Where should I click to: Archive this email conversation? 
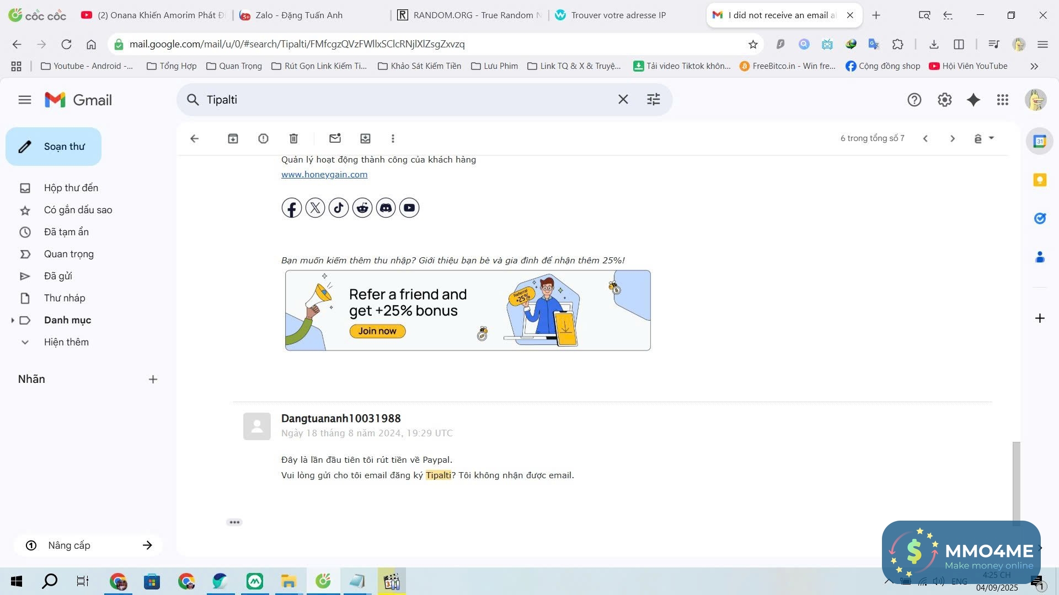pos(233,139)
